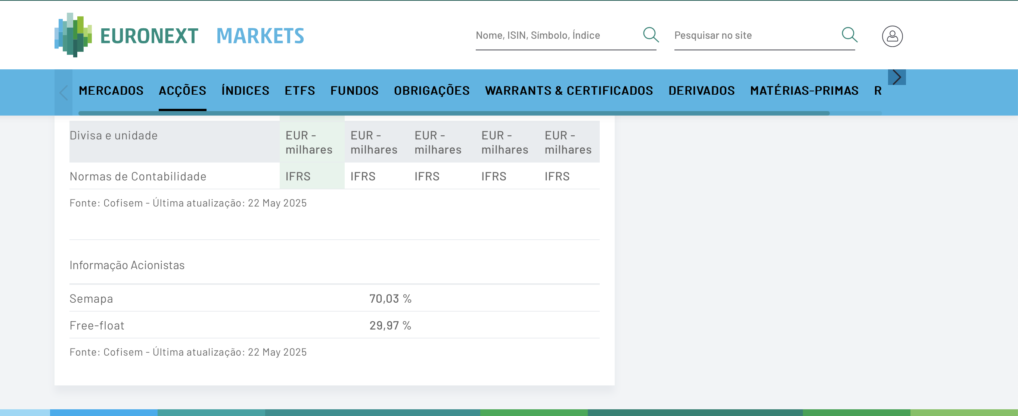1018x416 pixels.
Task: Click the instrument search magnifier icon
Action: [x=650, y=35]
